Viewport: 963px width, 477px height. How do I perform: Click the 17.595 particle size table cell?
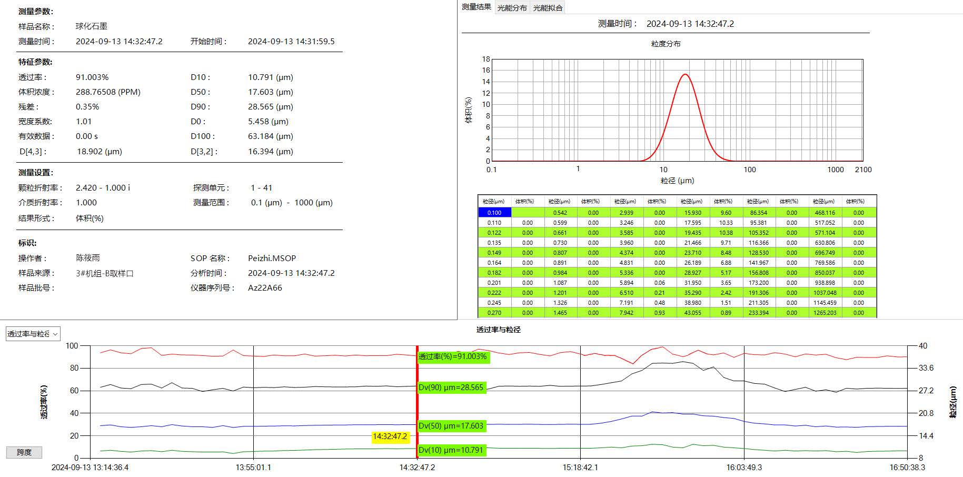tap(692, 223)
